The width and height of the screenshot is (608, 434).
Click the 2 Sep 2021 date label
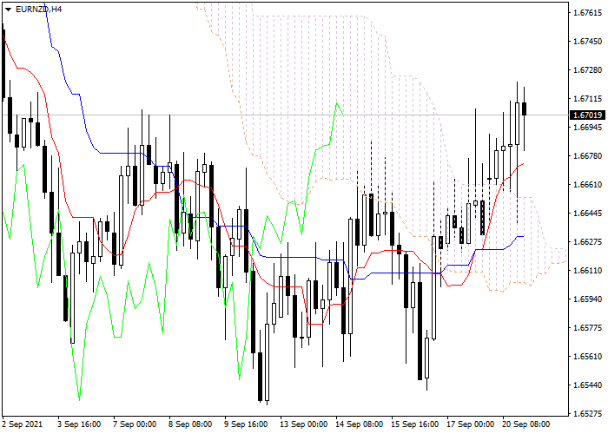[22, 424]
